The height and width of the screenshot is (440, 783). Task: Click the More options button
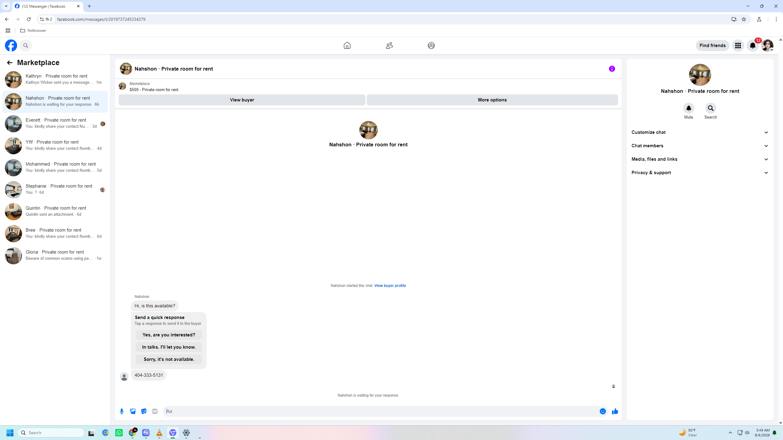point(492,100)
